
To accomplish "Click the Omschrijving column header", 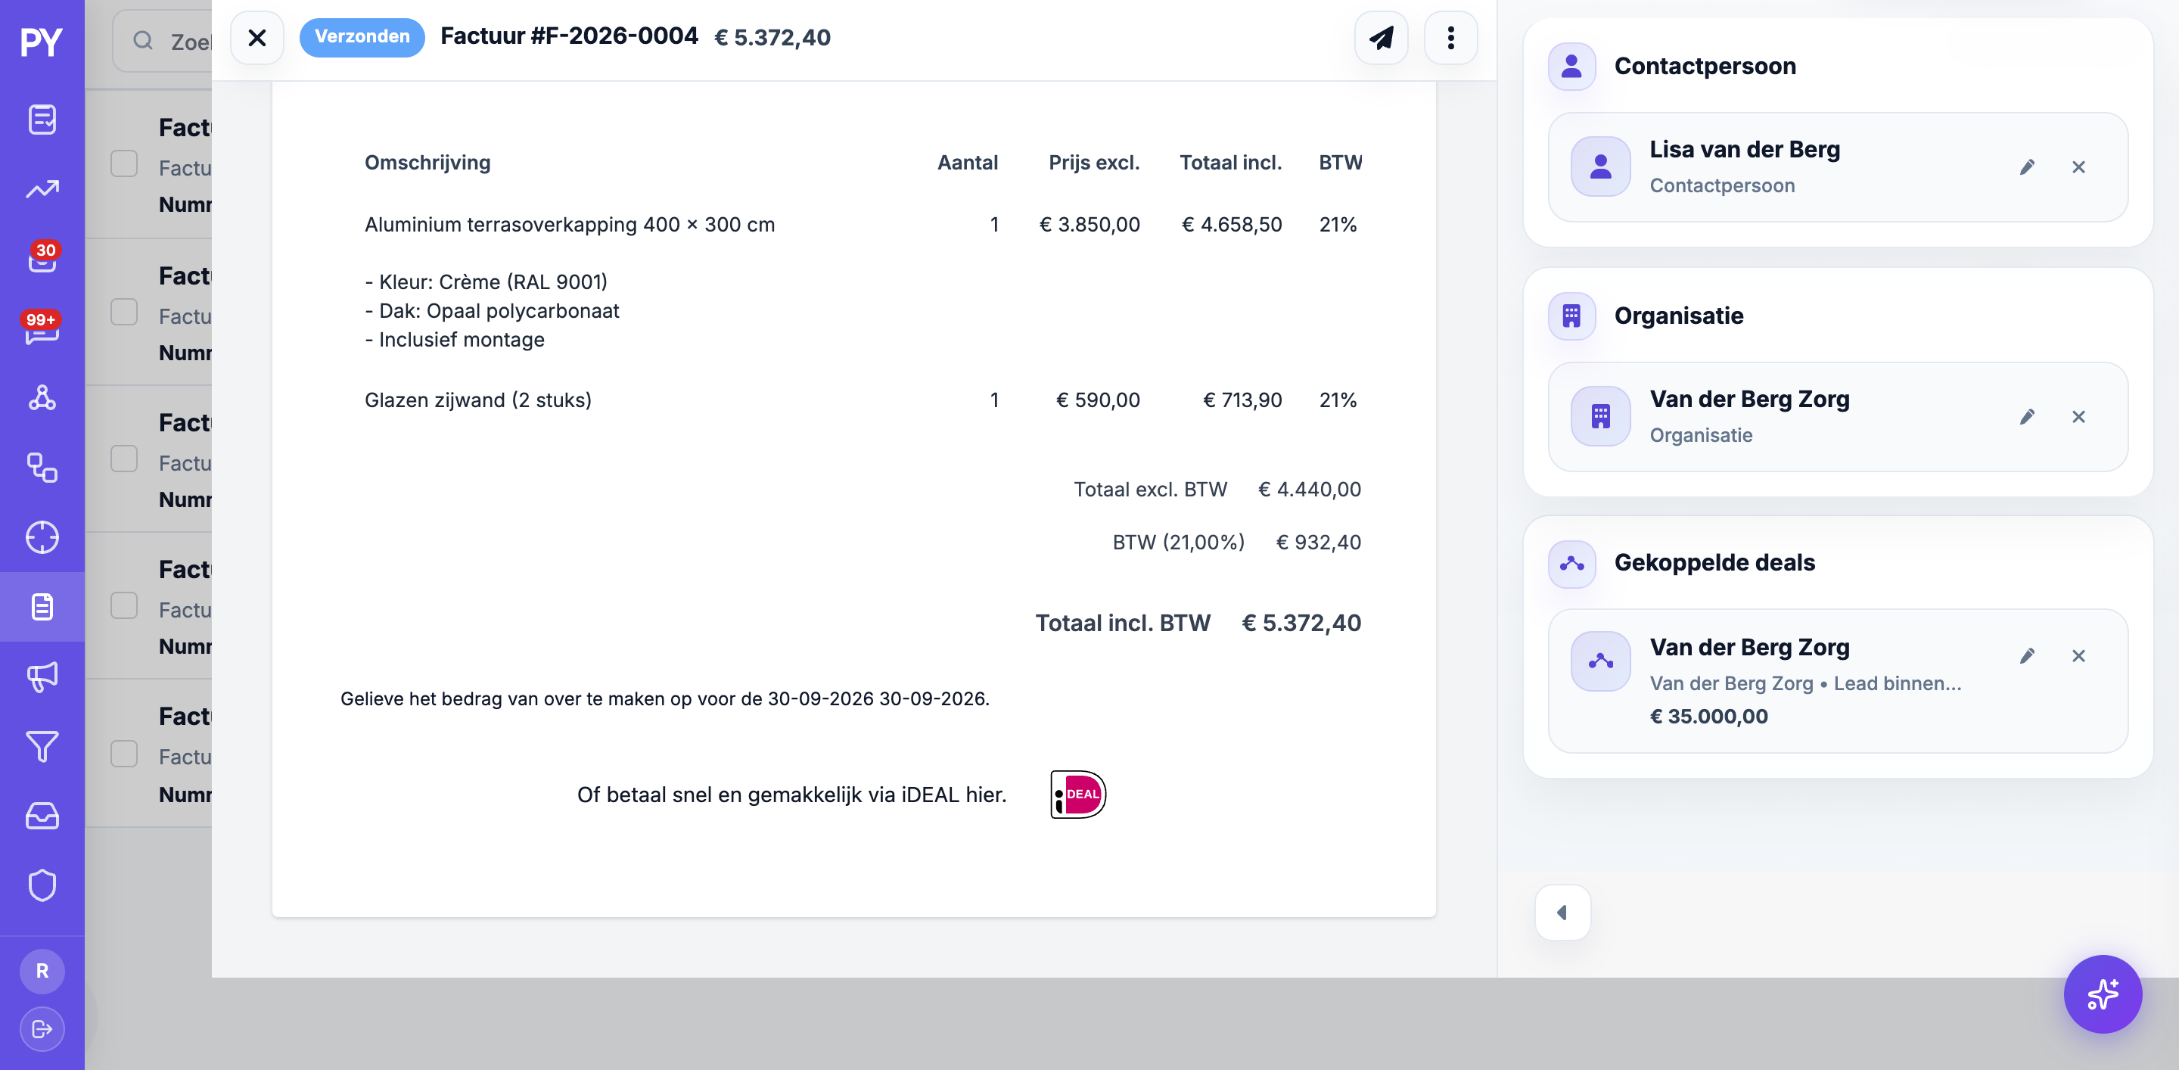I will click(427, 163).
